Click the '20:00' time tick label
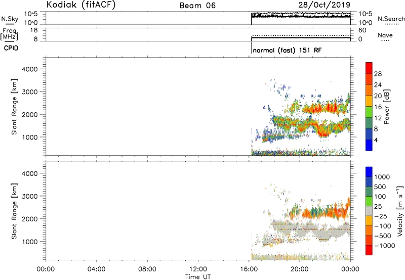 (300, 269)
